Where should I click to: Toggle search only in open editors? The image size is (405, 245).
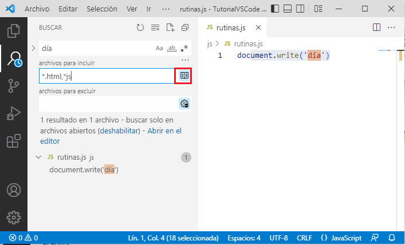[184, 76]
